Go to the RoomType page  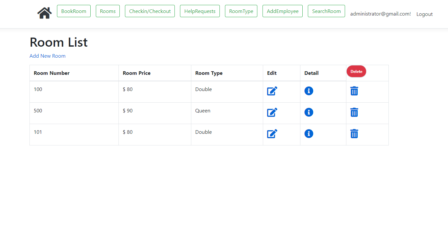[x=241, y=11]
